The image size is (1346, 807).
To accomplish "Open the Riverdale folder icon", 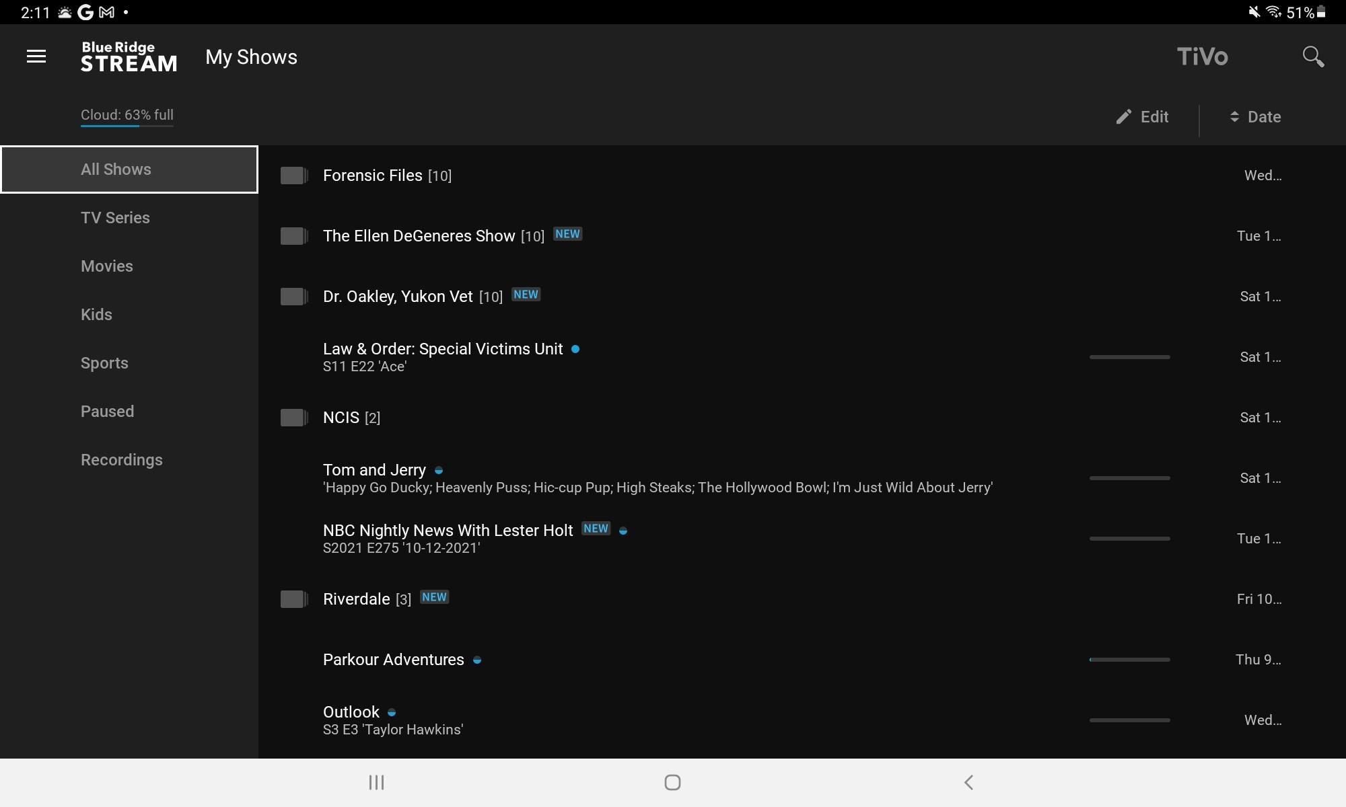I will click(x=294, y=599).
